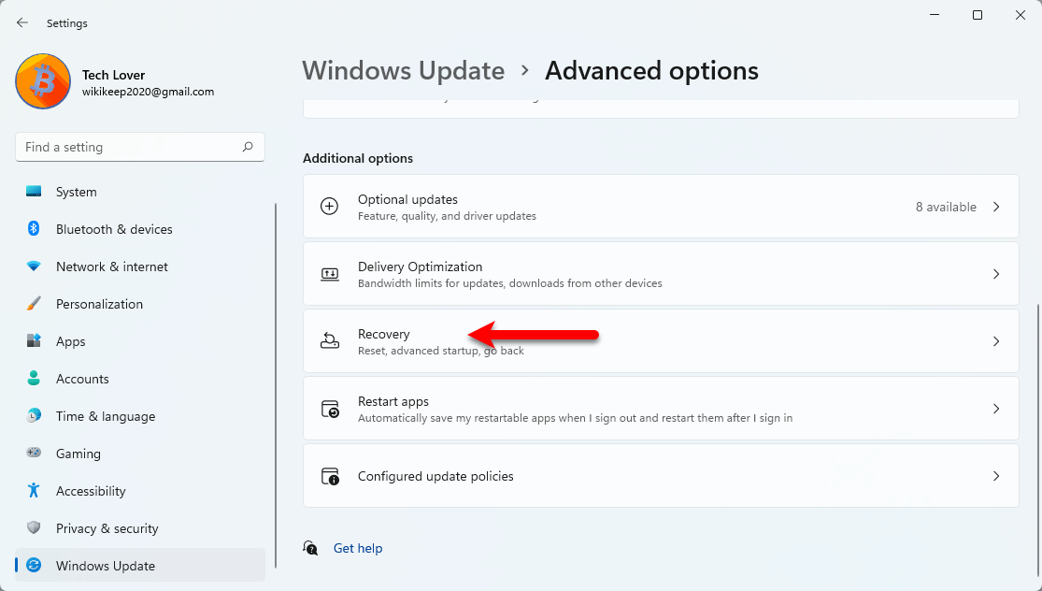Open the Recovery row chevron
The height and width of the screenshot is (591, 1042).
tap(996, 341)
